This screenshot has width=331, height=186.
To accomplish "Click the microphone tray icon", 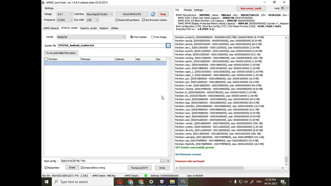I will (235, 182).
